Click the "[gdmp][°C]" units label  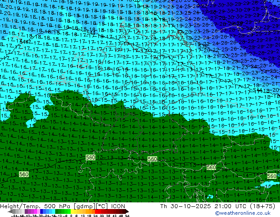(91, 206)
